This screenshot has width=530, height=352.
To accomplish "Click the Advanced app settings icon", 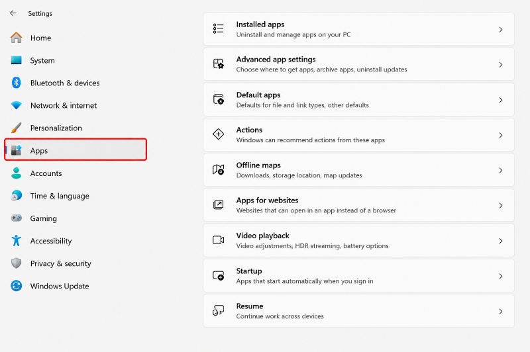I will tap(219, 64).
